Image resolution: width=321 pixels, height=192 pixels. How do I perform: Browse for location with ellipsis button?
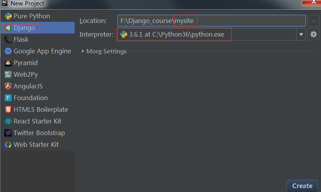point(313,21)
